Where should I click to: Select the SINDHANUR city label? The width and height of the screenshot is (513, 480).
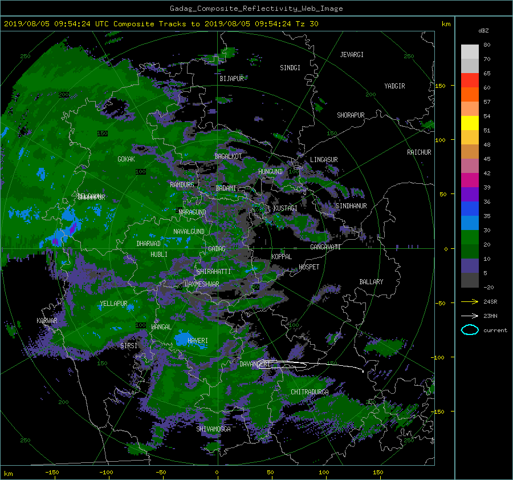pos(351,206)
